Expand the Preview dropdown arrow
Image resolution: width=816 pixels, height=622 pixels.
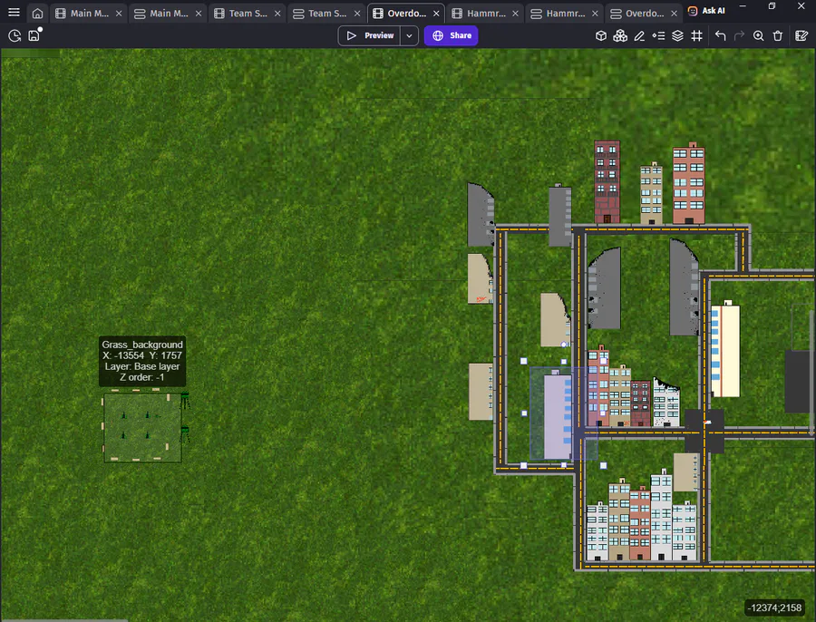pos(410,35)
